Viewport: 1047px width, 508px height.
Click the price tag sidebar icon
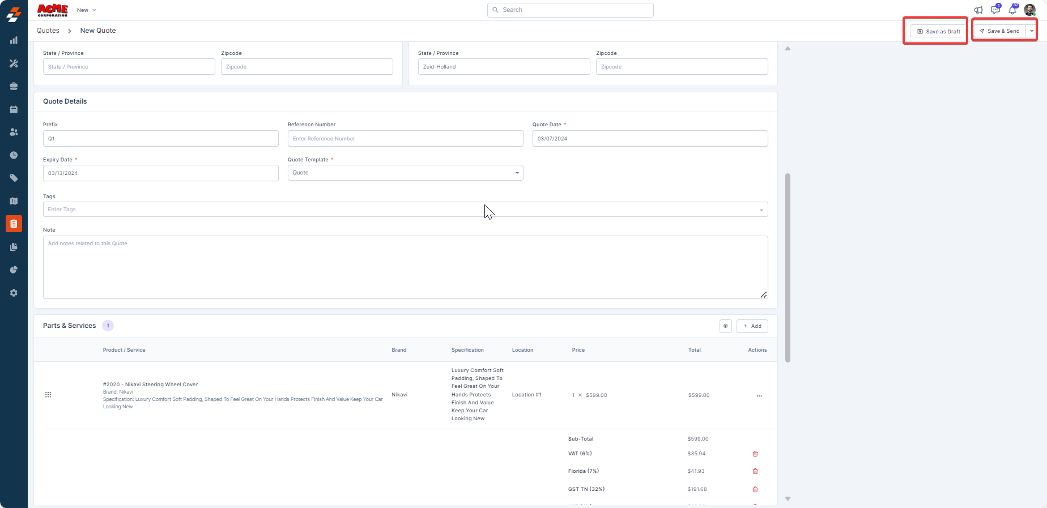14,178
